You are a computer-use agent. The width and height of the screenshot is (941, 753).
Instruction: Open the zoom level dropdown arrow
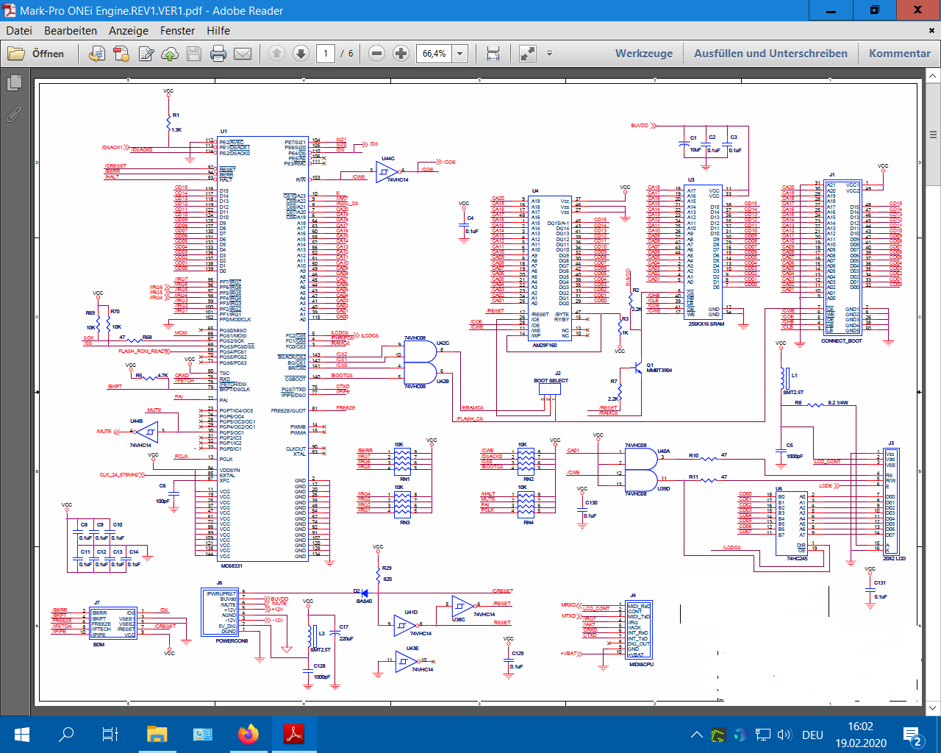(460, 54)
